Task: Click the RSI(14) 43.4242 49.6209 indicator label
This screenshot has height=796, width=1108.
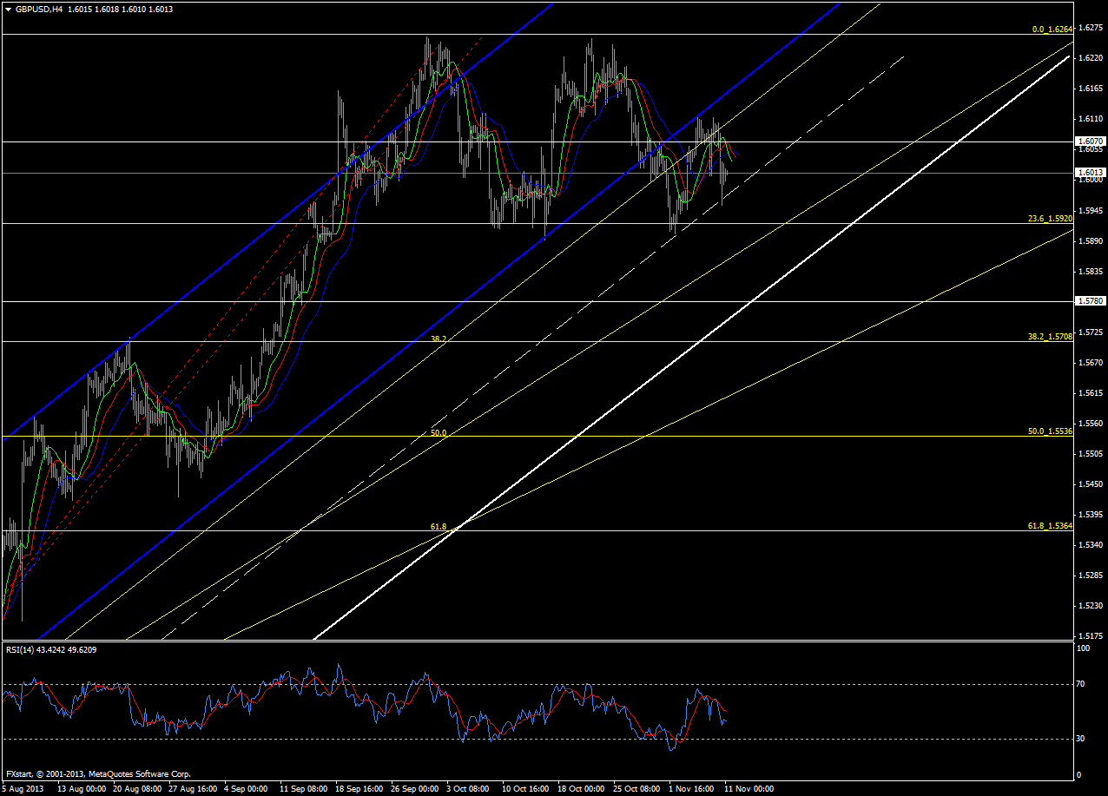Action: tap(51, 649)
